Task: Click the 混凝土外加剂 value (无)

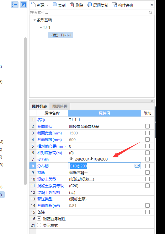Action: coord(72,192)
